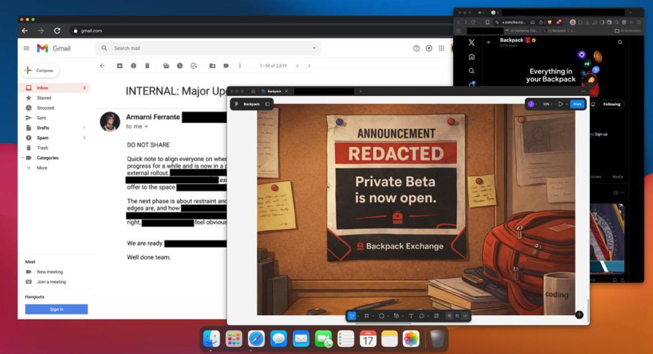This screenshot has width=653, height=354.
Task: Choose the Frame tool in Figma toolbar
Action: (366, 316)
